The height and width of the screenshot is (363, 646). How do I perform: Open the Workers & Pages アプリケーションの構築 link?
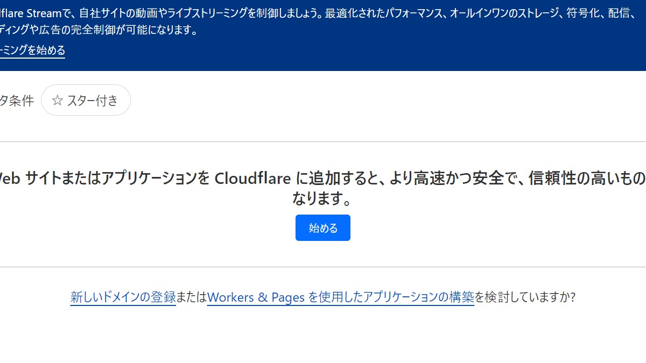pyautogui.click(x=340, y=297)
